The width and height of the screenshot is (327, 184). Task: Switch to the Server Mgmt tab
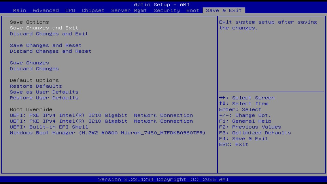[128, 10]
